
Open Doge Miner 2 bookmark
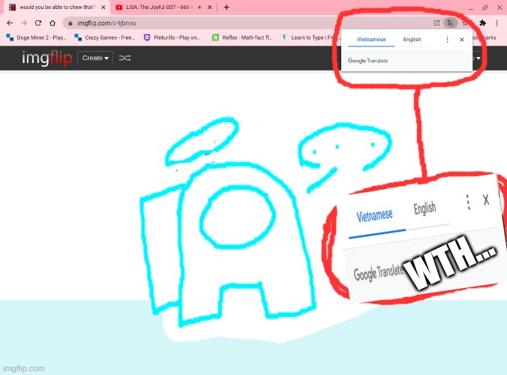[x=36, y=37]
